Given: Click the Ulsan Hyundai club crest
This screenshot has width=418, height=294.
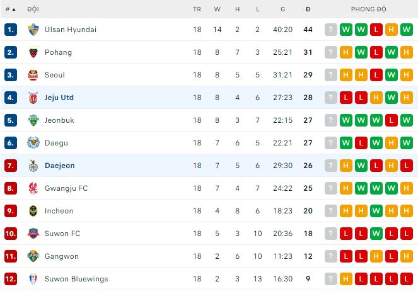Looking at the screenshot, I should pyautogui.click(x=33, y=30).
